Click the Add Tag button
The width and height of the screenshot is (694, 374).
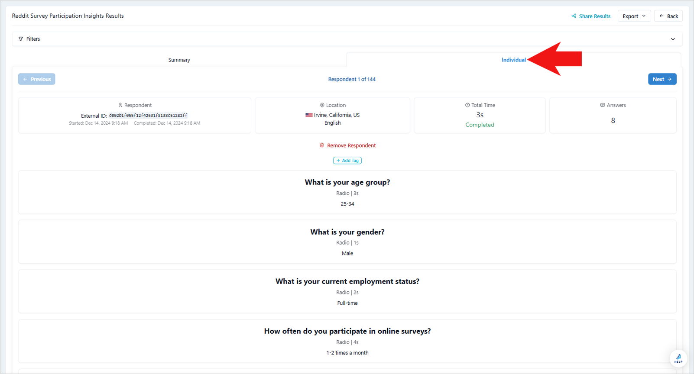point(347,161)
